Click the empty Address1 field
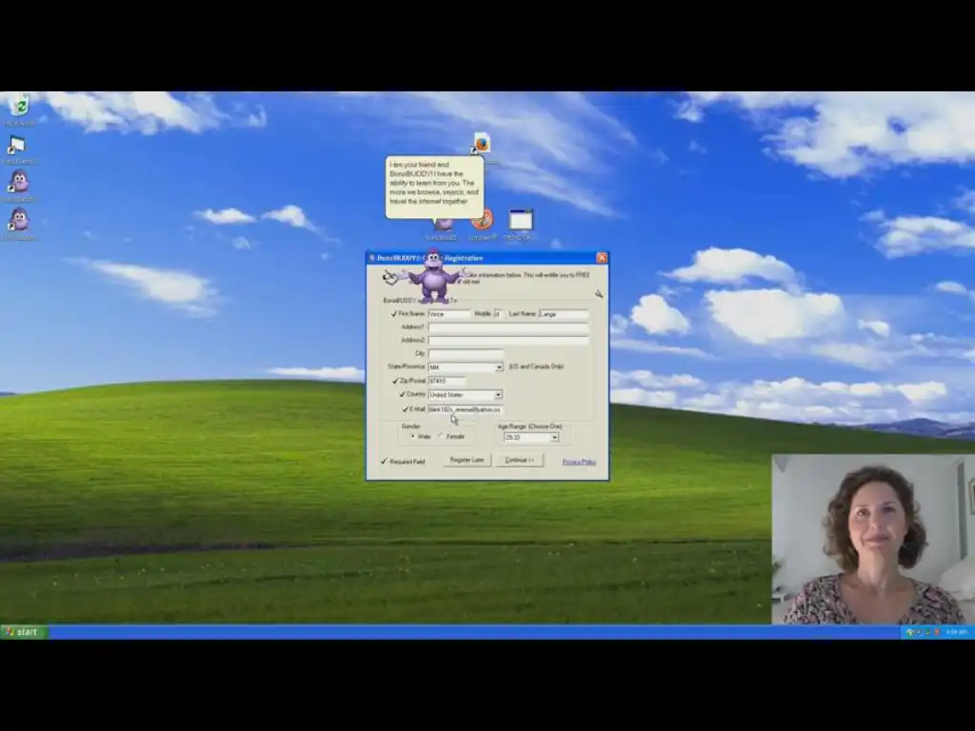 pyautogui.click(x=508, y=327)
